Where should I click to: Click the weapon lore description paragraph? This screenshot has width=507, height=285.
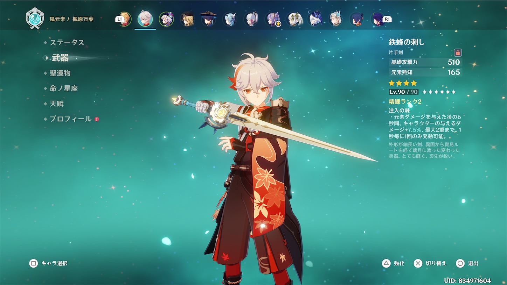click(424, 150)
